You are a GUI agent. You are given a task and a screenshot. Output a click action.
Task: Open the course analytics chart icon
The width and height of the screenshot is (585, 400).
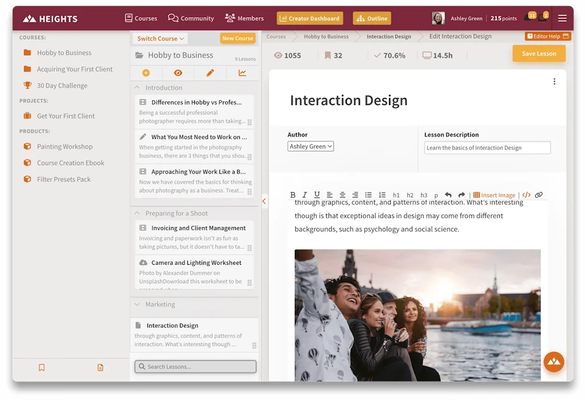pyautogui.click(x=242, y=73)
